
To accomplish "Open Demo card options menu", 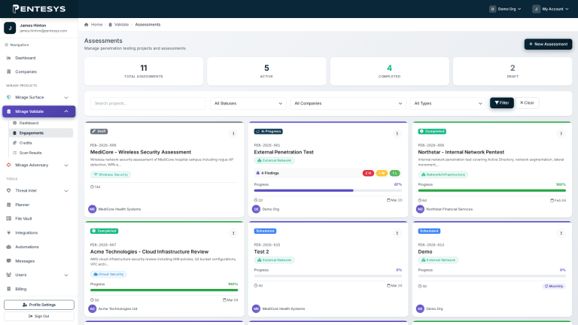I will (561, 233).
